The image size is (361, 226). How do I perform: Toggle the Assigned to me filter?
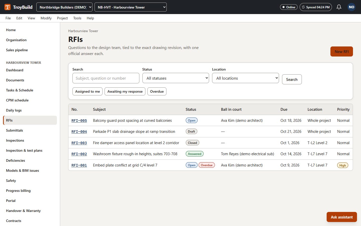(x=87, y=91)
